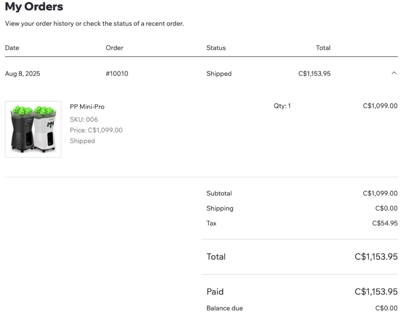Click the Aug 8, 2025 order date
The height and width of the screenshot is (319, 407).
click(x=23, y=74)
